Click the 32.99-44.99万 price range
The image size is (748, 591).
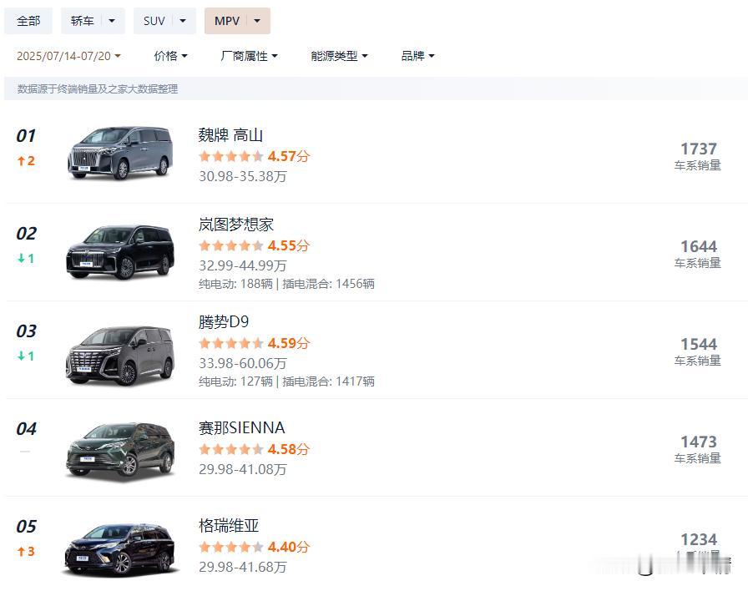coord(243,265)
